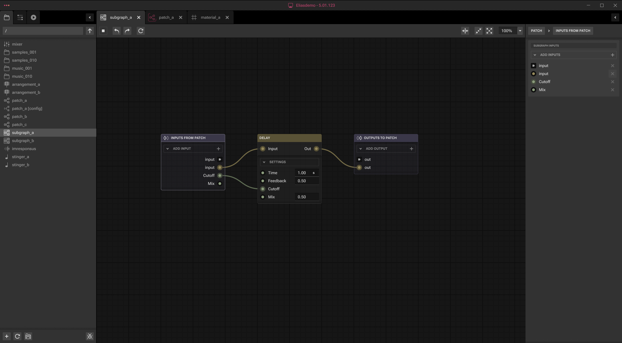Screen dimensions: 622x343
Task: Select patch_a [config] in asset list
Action: [48, 109]
